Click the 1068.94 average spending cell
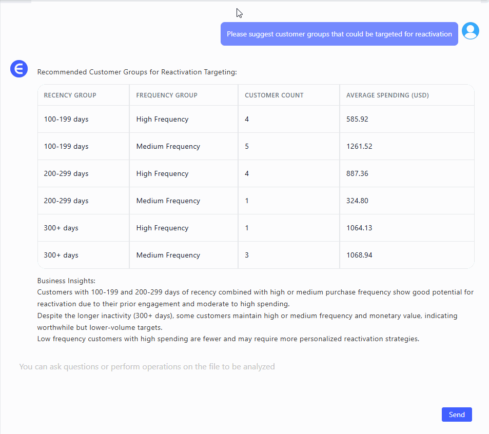Screen dimensions: 489x434 (x=359, y=255)
